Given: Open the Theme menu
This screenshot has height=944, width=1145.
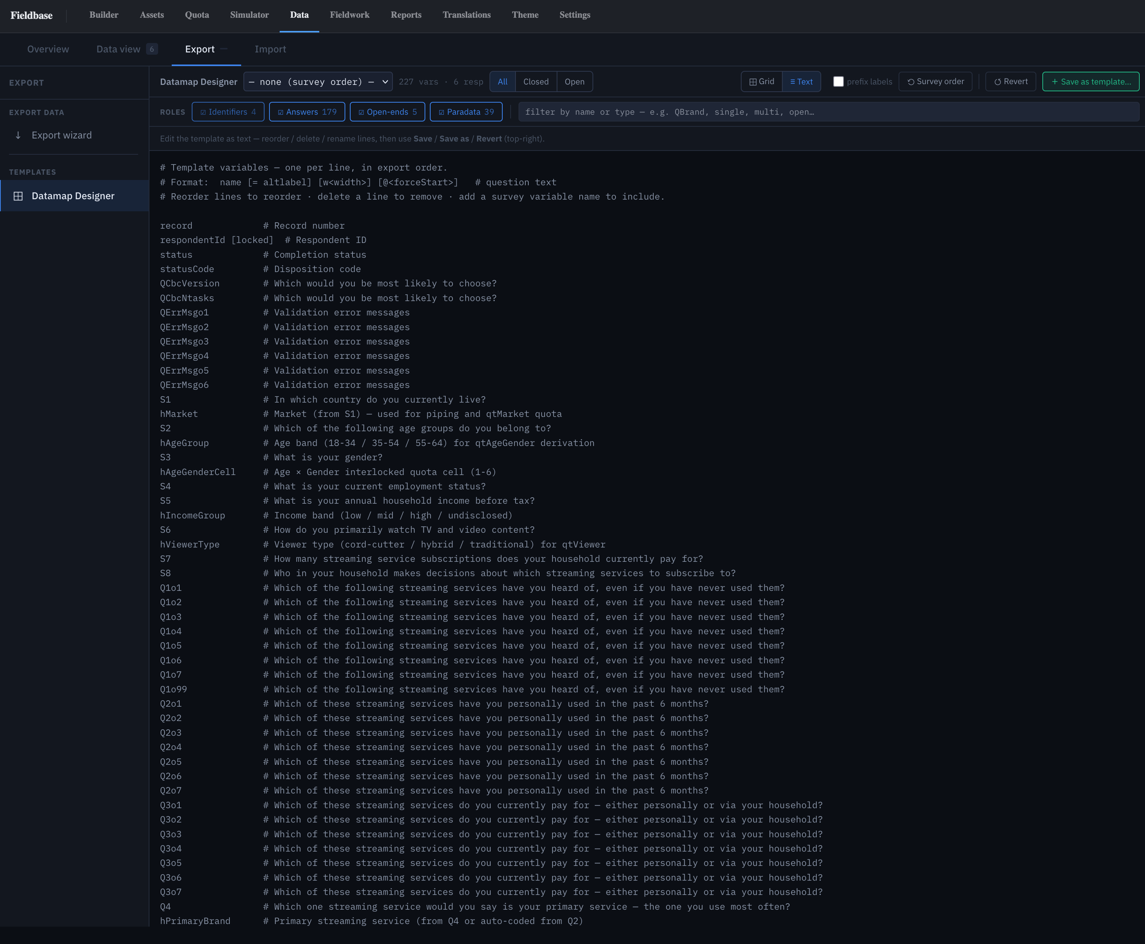Looking at the screenshot, I should tap(525, 15).
